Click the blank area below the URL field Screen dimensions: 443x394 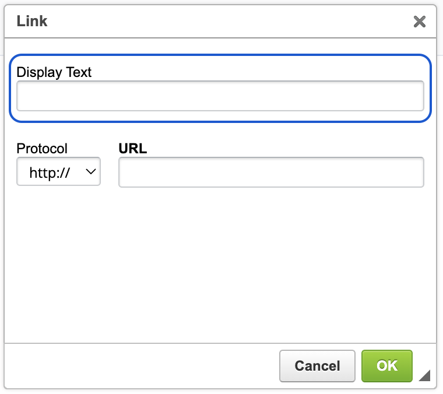tap(221, 262)
